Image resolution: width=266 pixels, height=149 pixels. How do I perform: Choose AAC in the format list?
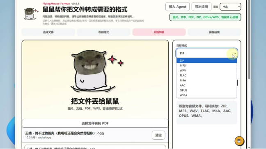pyautogui.click(x=206, y=85)
